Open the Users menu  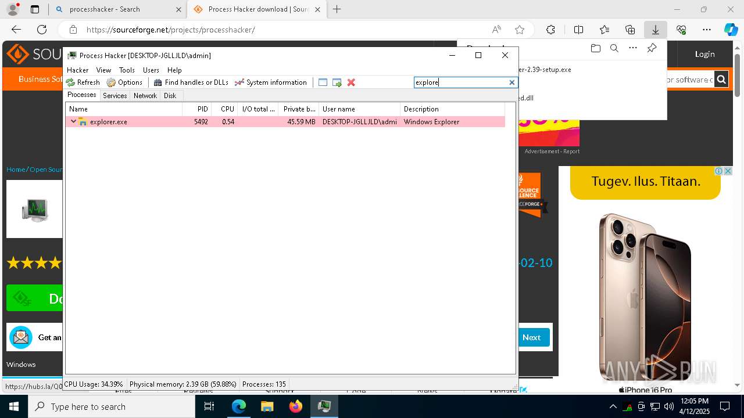tap(151, 70)
